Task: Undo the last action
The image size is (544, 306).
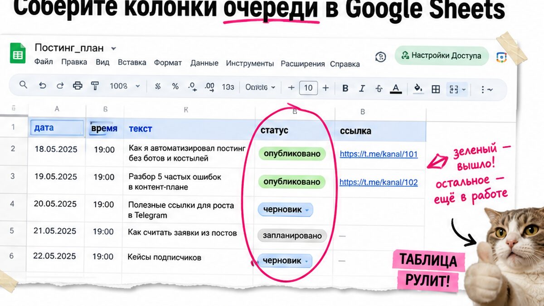Action: (43, 86)
